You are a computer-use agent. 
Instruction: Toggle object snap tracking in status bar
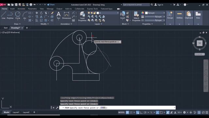[x=157, y=112]
